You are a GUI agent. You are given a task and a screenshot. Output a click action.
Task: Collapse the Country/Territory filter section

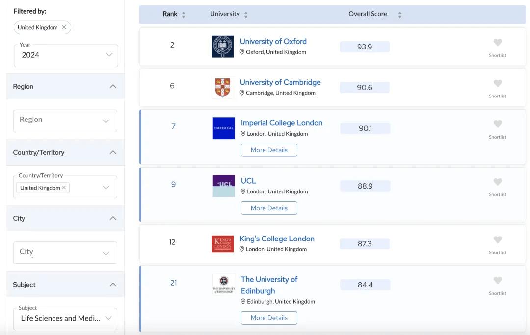(113, 152)
